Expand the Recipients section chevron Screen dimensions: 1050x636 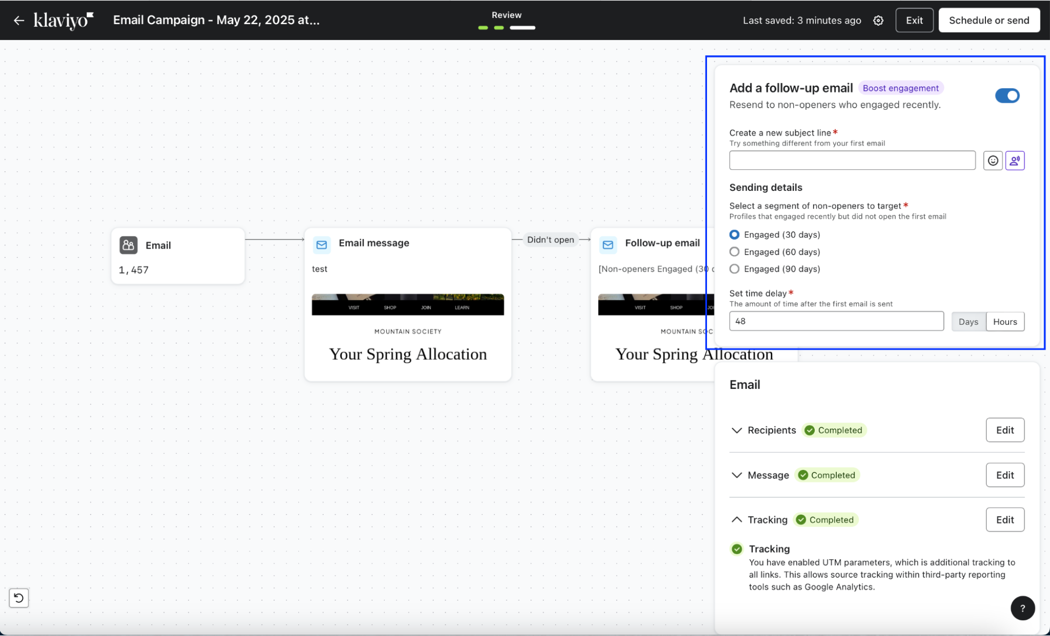[736, 430]
